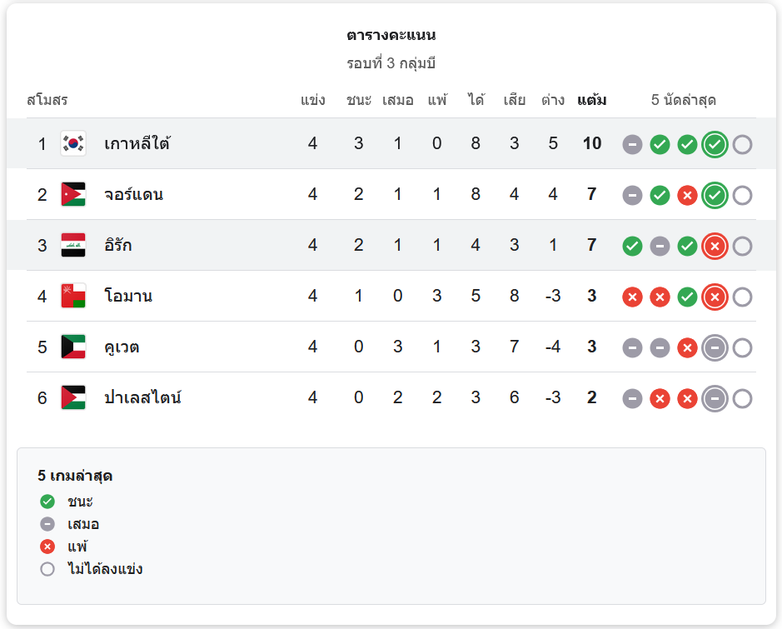Open the จอร์แดน team link
The width and height of the screenshot is (782, 629).
[133, 195]
